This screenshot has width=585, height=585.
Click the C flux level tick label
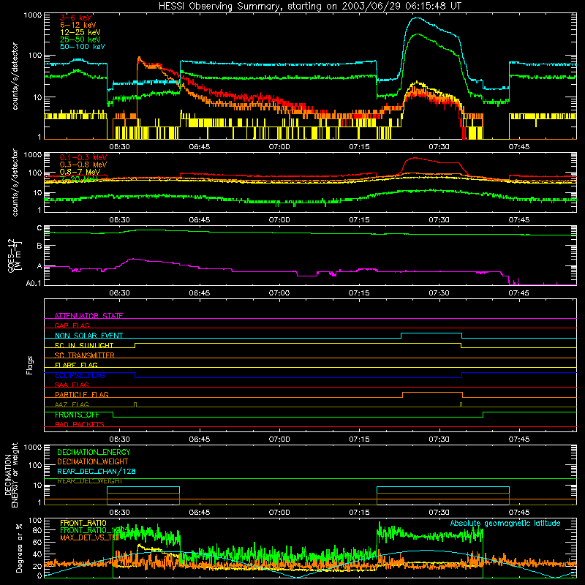coord(39,228)
